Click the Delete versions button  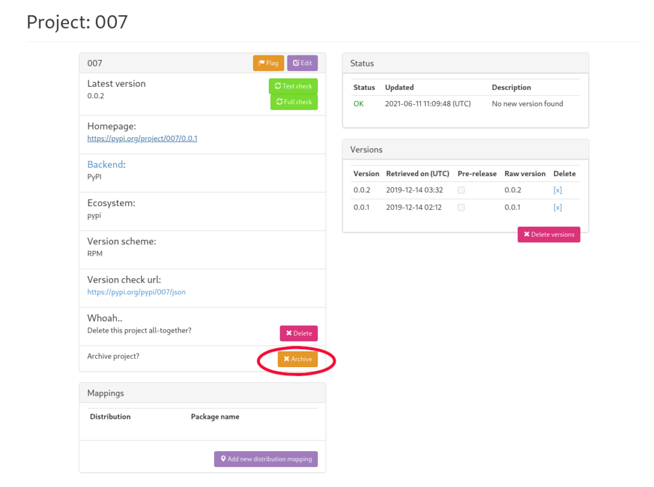pos(549,234)
